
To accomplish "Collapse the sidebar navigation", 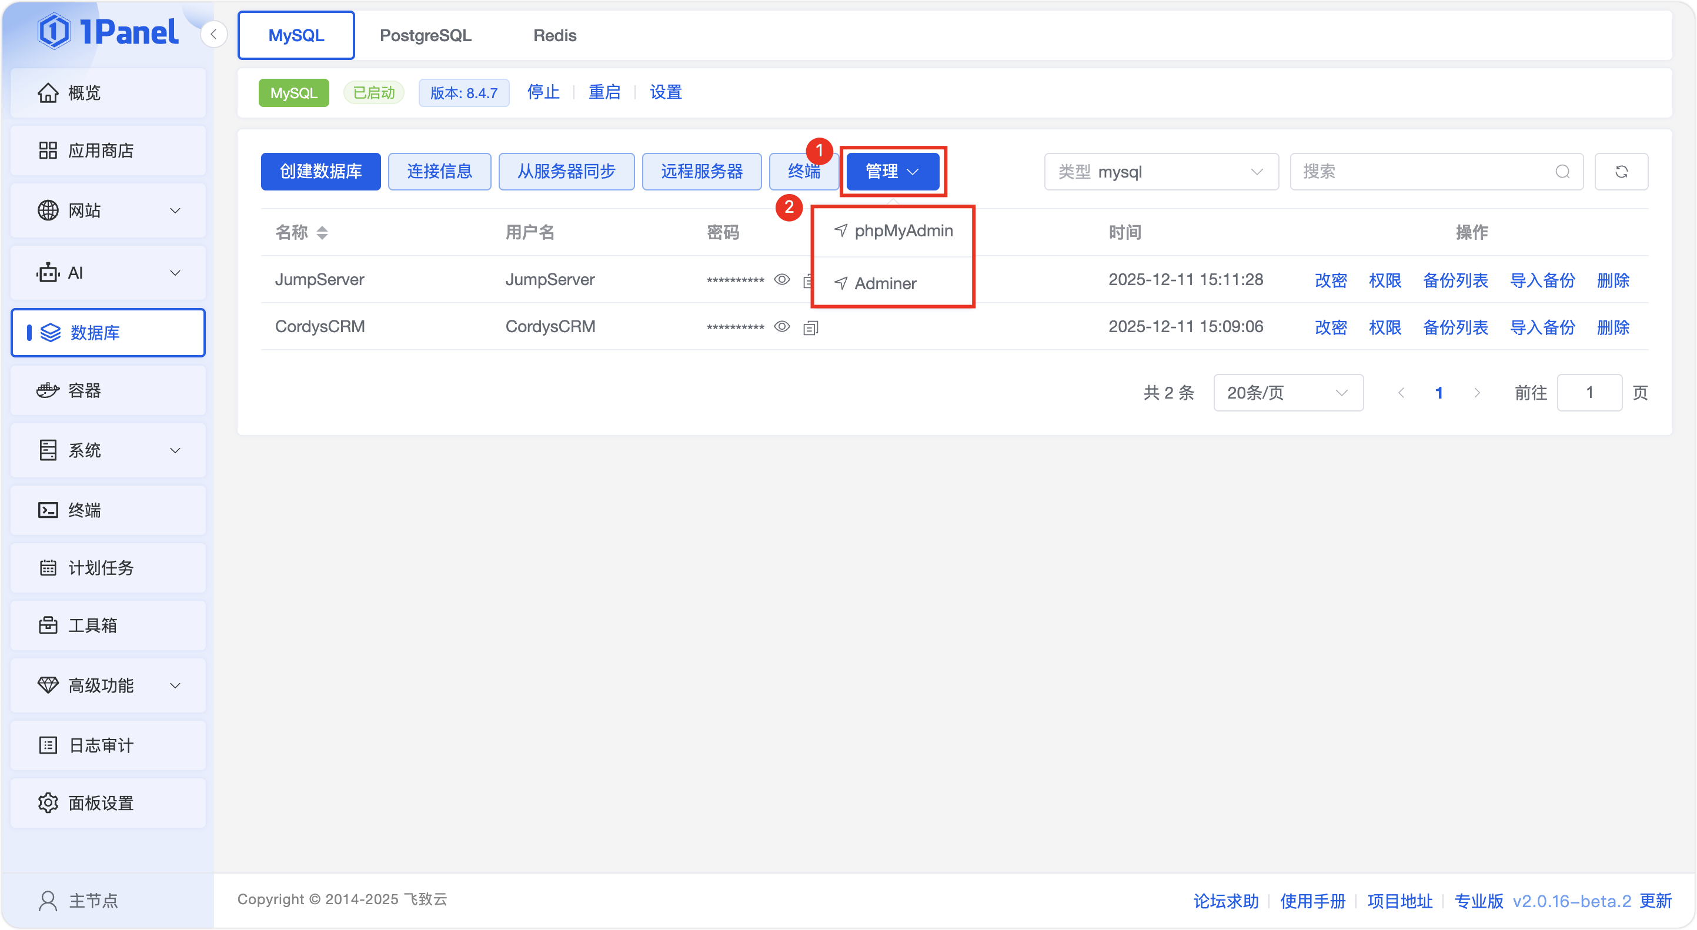I will click(213, 34).
